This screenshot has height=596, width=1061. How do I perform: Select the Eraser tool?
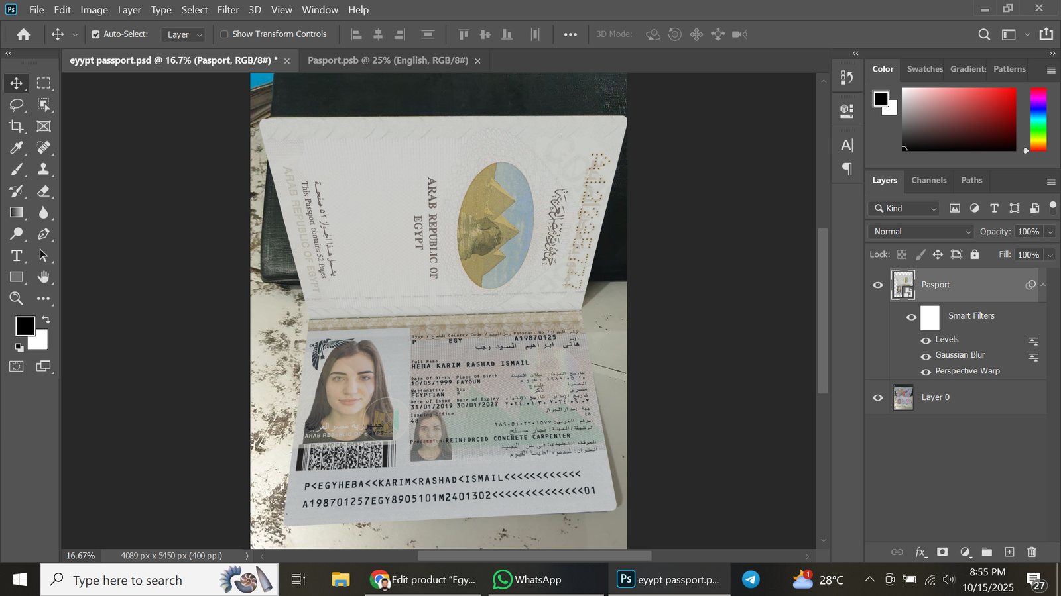[44, 191]
